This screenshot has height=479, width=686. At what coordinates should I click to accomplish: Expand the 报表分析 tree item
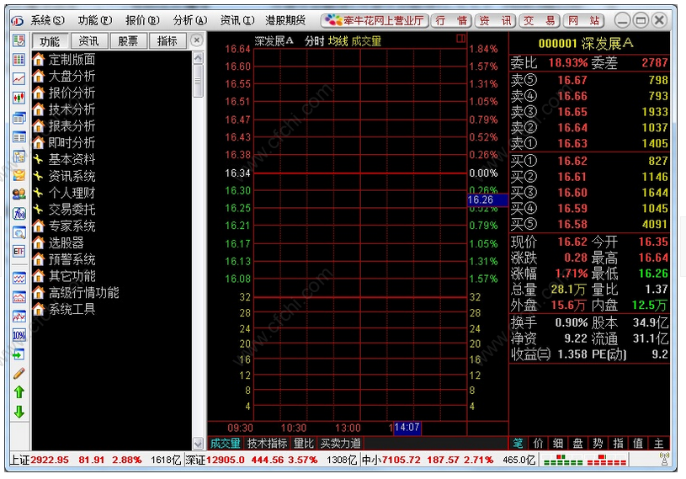(x=64, y=126)
